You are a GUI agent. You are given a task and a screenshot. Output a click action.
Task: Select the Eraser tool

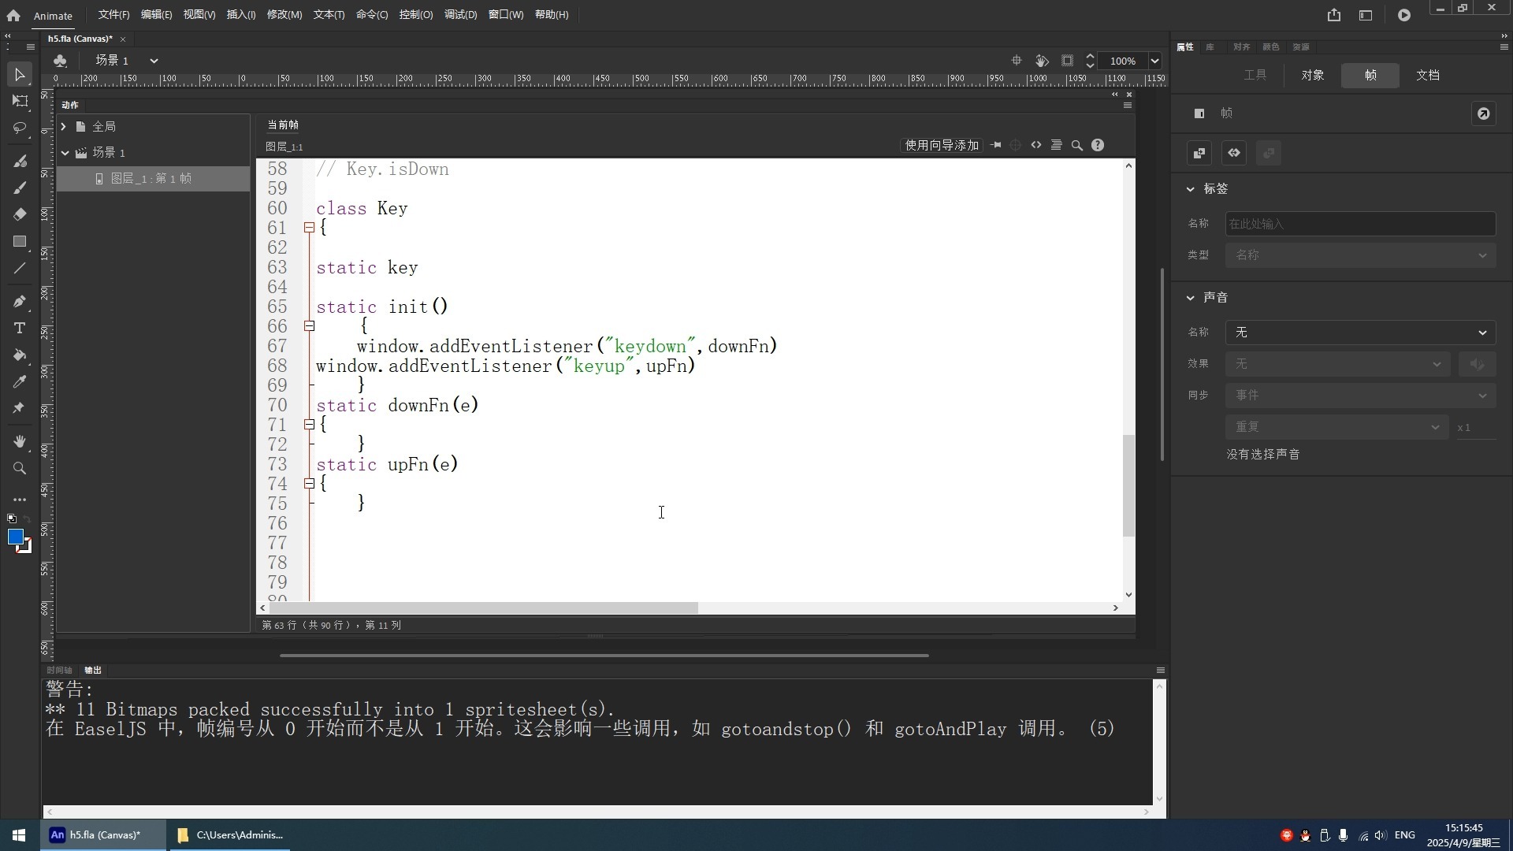(x=20, y=214)
